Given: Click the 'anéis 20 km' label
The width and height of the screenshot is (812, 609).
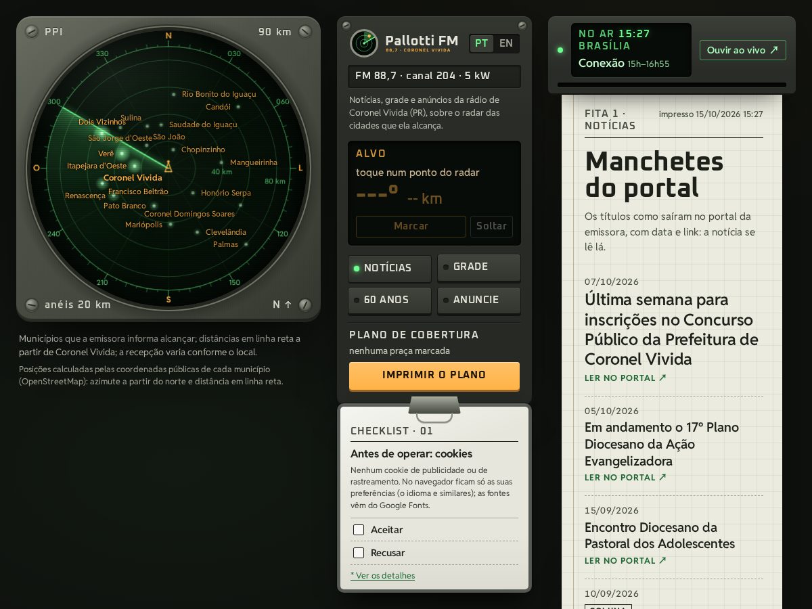Looking at the screenshot, I should [x=78, y=304].
